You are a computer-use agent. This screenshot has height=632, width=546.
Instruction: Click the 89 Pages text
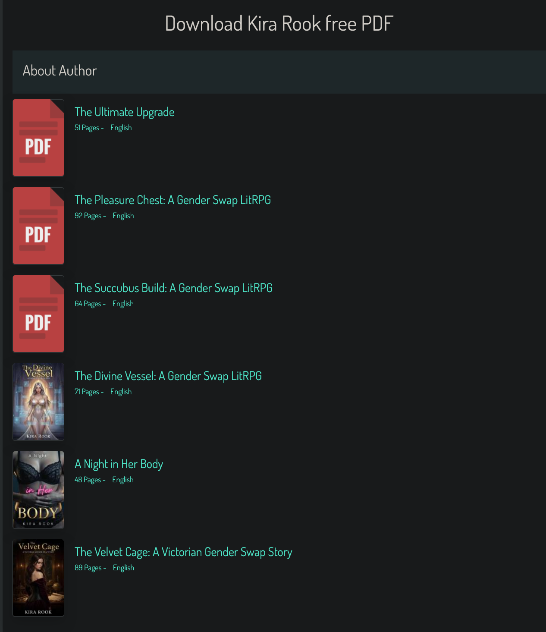(x=88, y=568)
